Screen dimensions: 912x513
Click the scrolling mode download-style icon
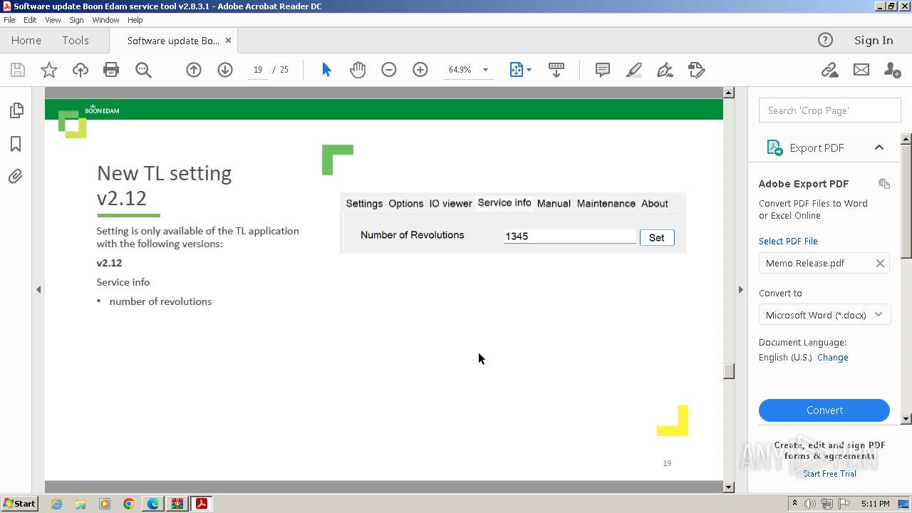(556, 70)
